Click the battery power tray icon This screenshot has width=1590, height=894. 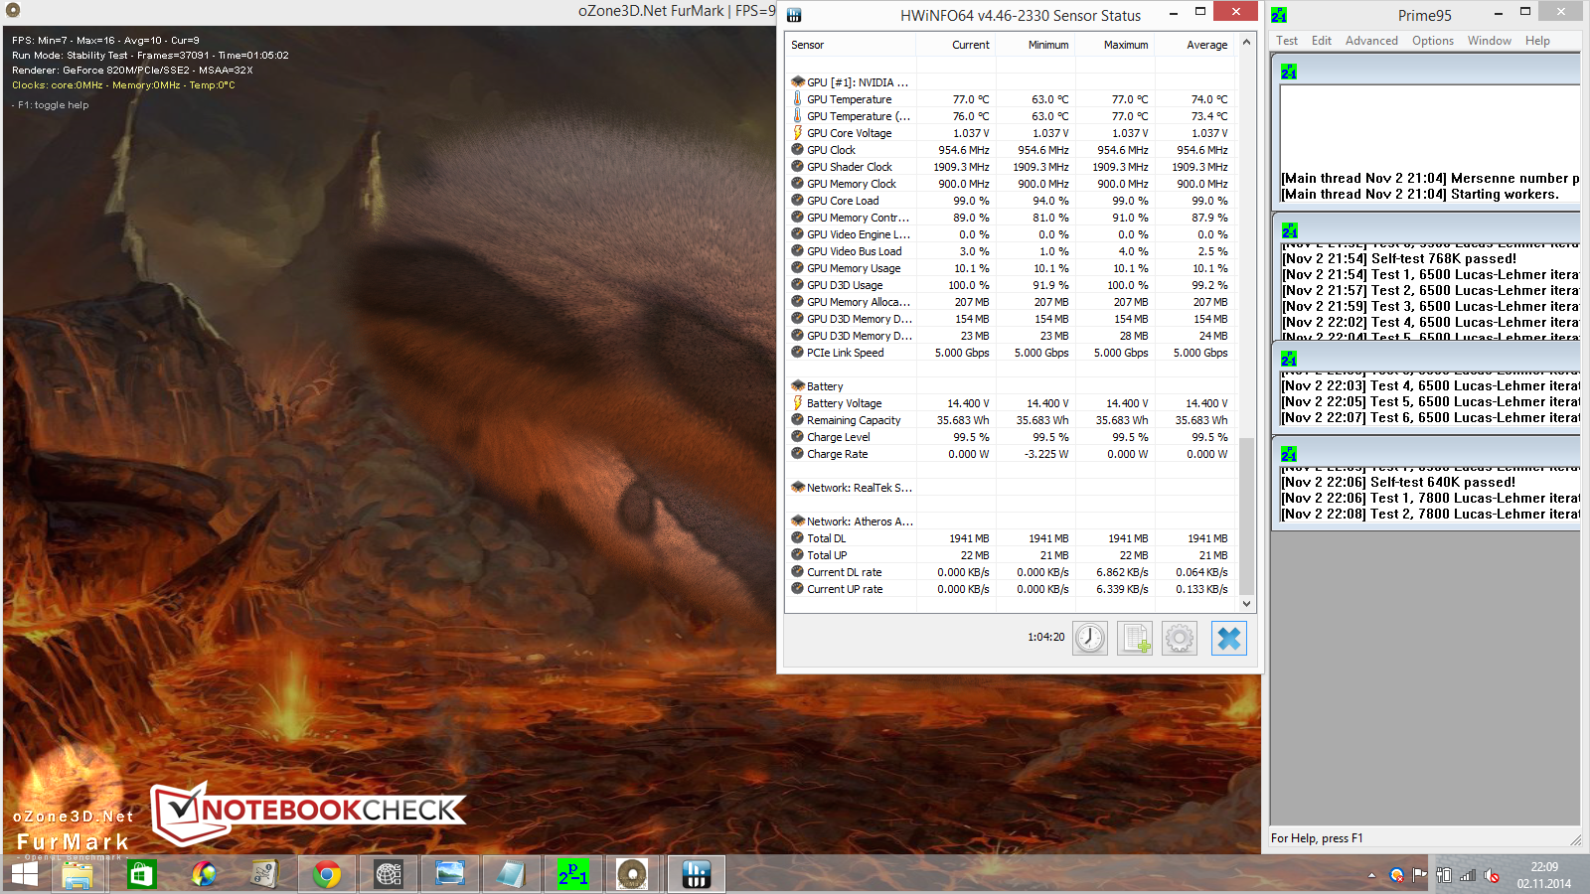(1444, 875)
